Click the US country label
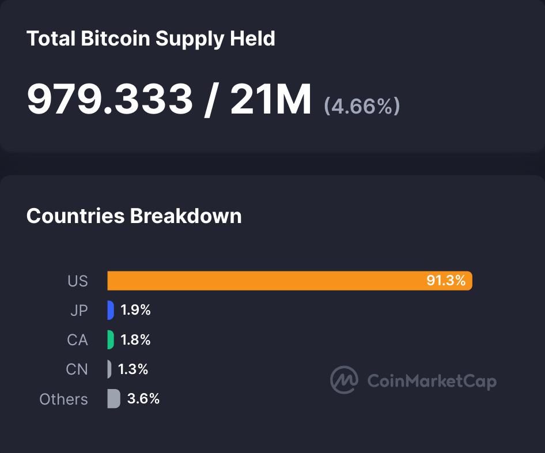Viewport: 545px width, 453px height. [x=78, y=281]
